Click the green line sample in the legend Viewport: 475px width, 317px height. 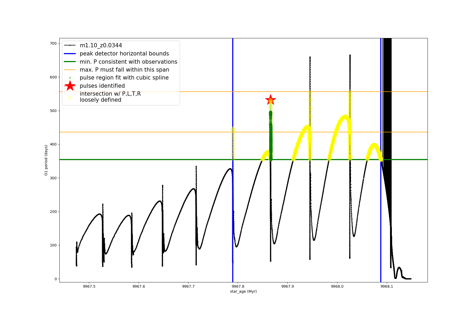coord(70,62)
